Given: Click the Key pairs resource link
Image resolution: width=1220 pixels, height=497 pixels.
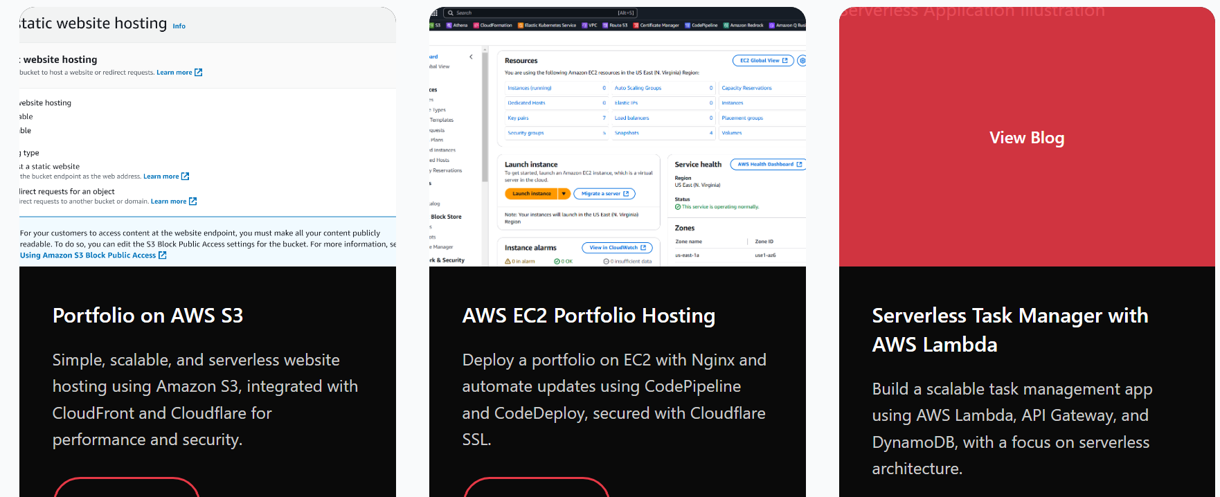Looking at the screenshot, I should pos(518,118).
